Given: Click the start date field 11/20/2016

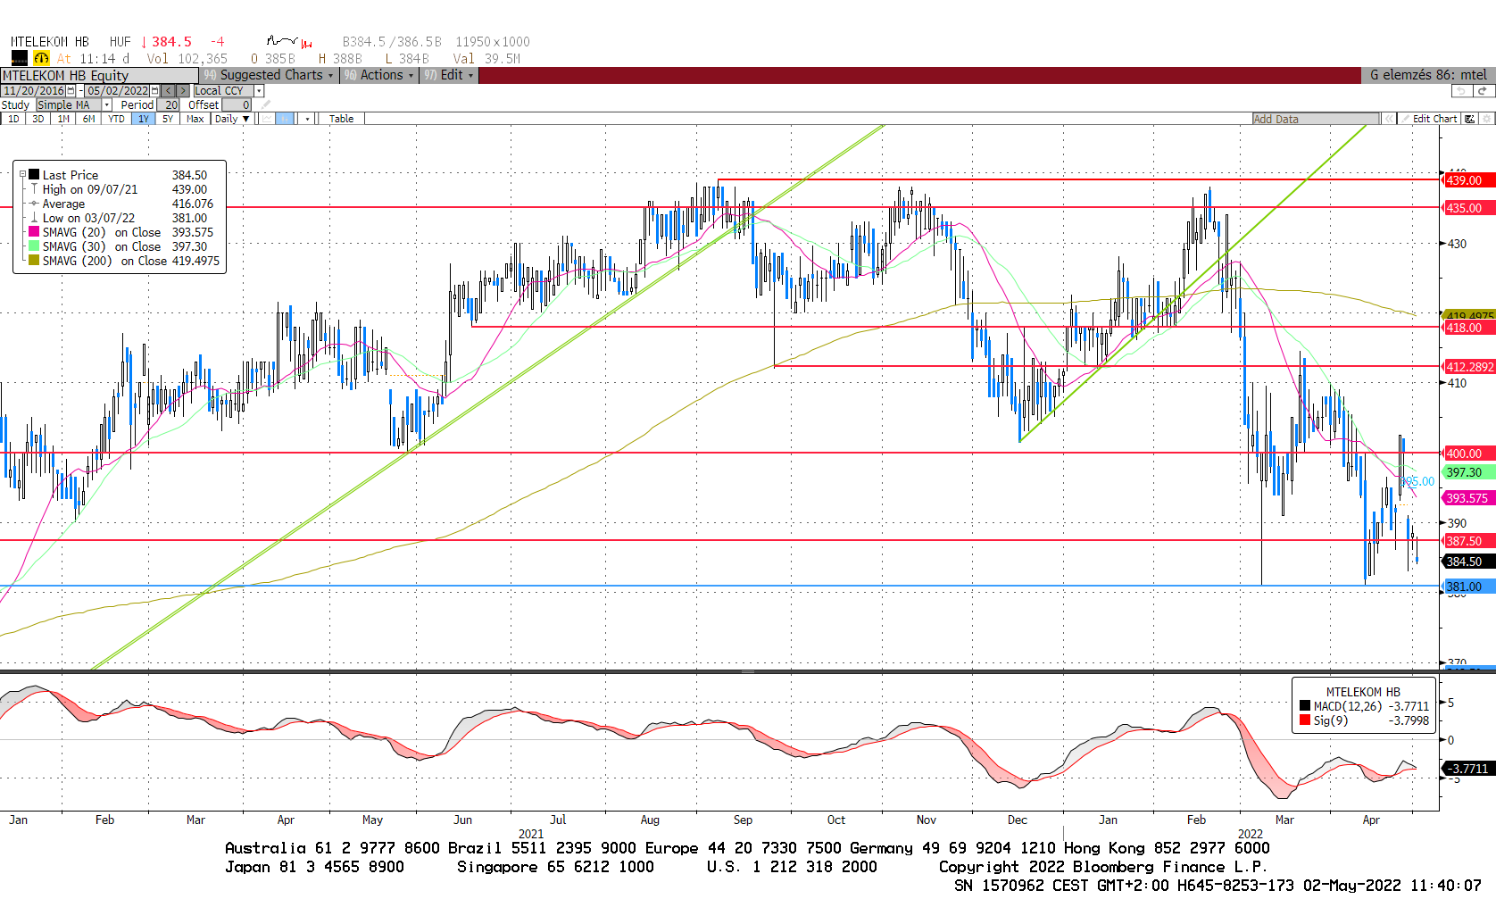Looking at the screenshot, I should coord(34,91).
